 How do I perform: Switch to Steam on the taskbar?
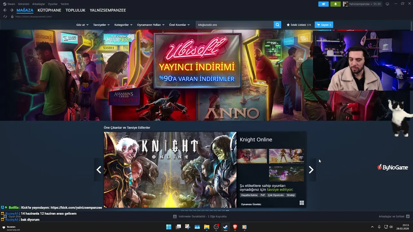pyautogui.click(x=226, y=227)
